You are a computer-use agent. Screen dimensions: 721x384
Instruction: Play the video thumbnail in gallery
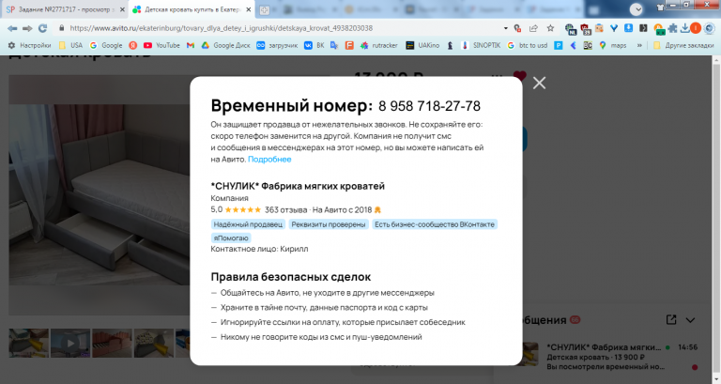point(70,343)
